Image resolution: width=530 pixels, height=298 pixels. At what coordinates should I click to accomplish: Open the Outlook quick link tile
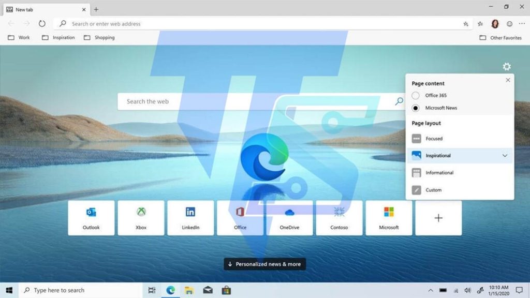(91, 218)
